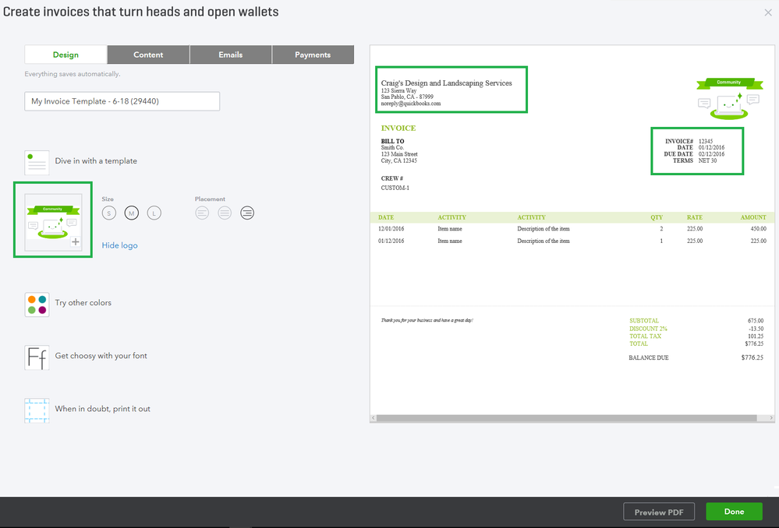Switch to the Content tab
The height and width of the screenshot is (528, 779).
(x=148, y=55)
